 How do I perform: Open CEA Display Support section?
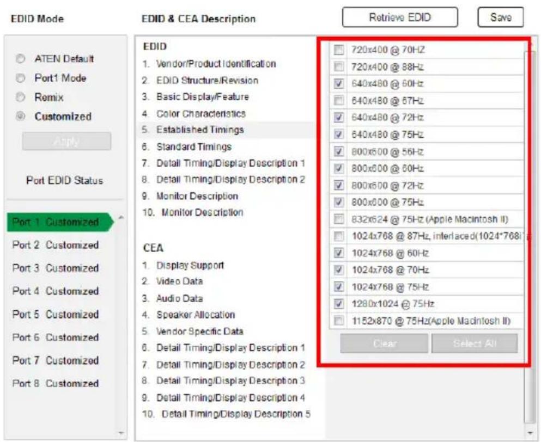pyautogui.click(x=183, y=265)
